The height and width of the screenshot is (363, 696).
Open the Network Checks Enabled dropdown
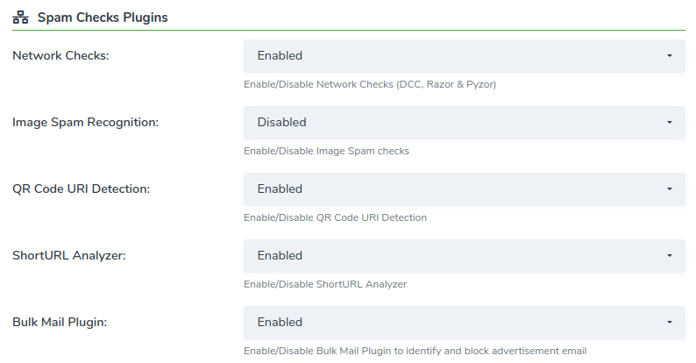pyautogui.click(x=465, y=56)
